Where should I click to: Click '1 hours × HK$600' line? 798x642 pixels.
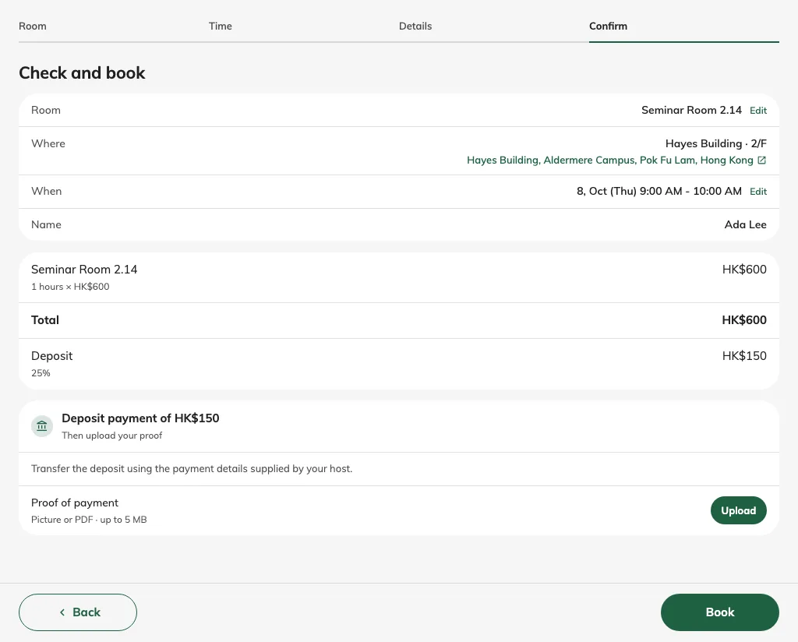70,287
